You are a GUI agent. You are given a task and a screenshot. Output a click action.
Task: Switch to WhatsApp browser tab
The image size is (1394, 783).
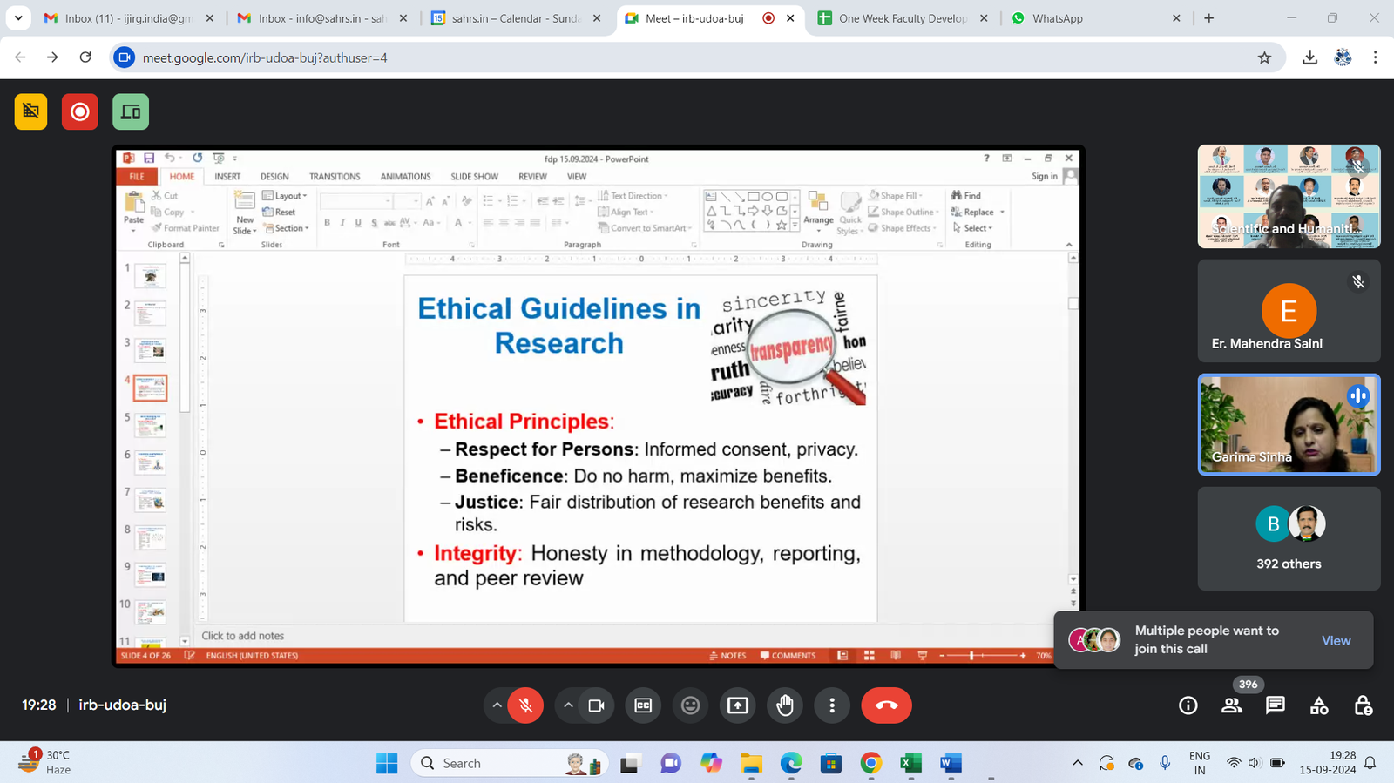tap(1096, 18)
